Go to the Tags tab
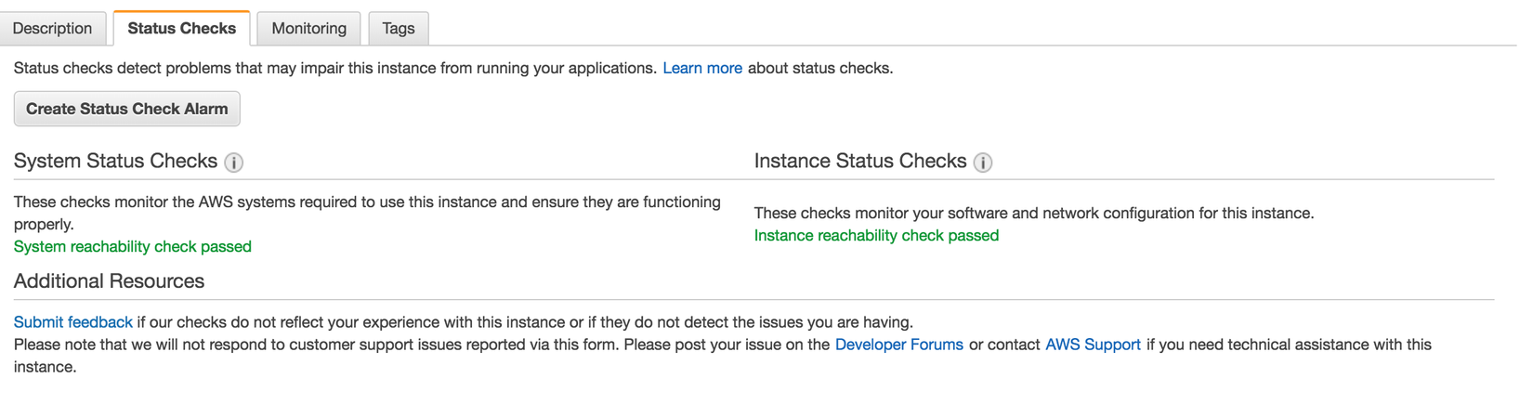This screenshot has width=1533, height=417. [x=399, y=29]
